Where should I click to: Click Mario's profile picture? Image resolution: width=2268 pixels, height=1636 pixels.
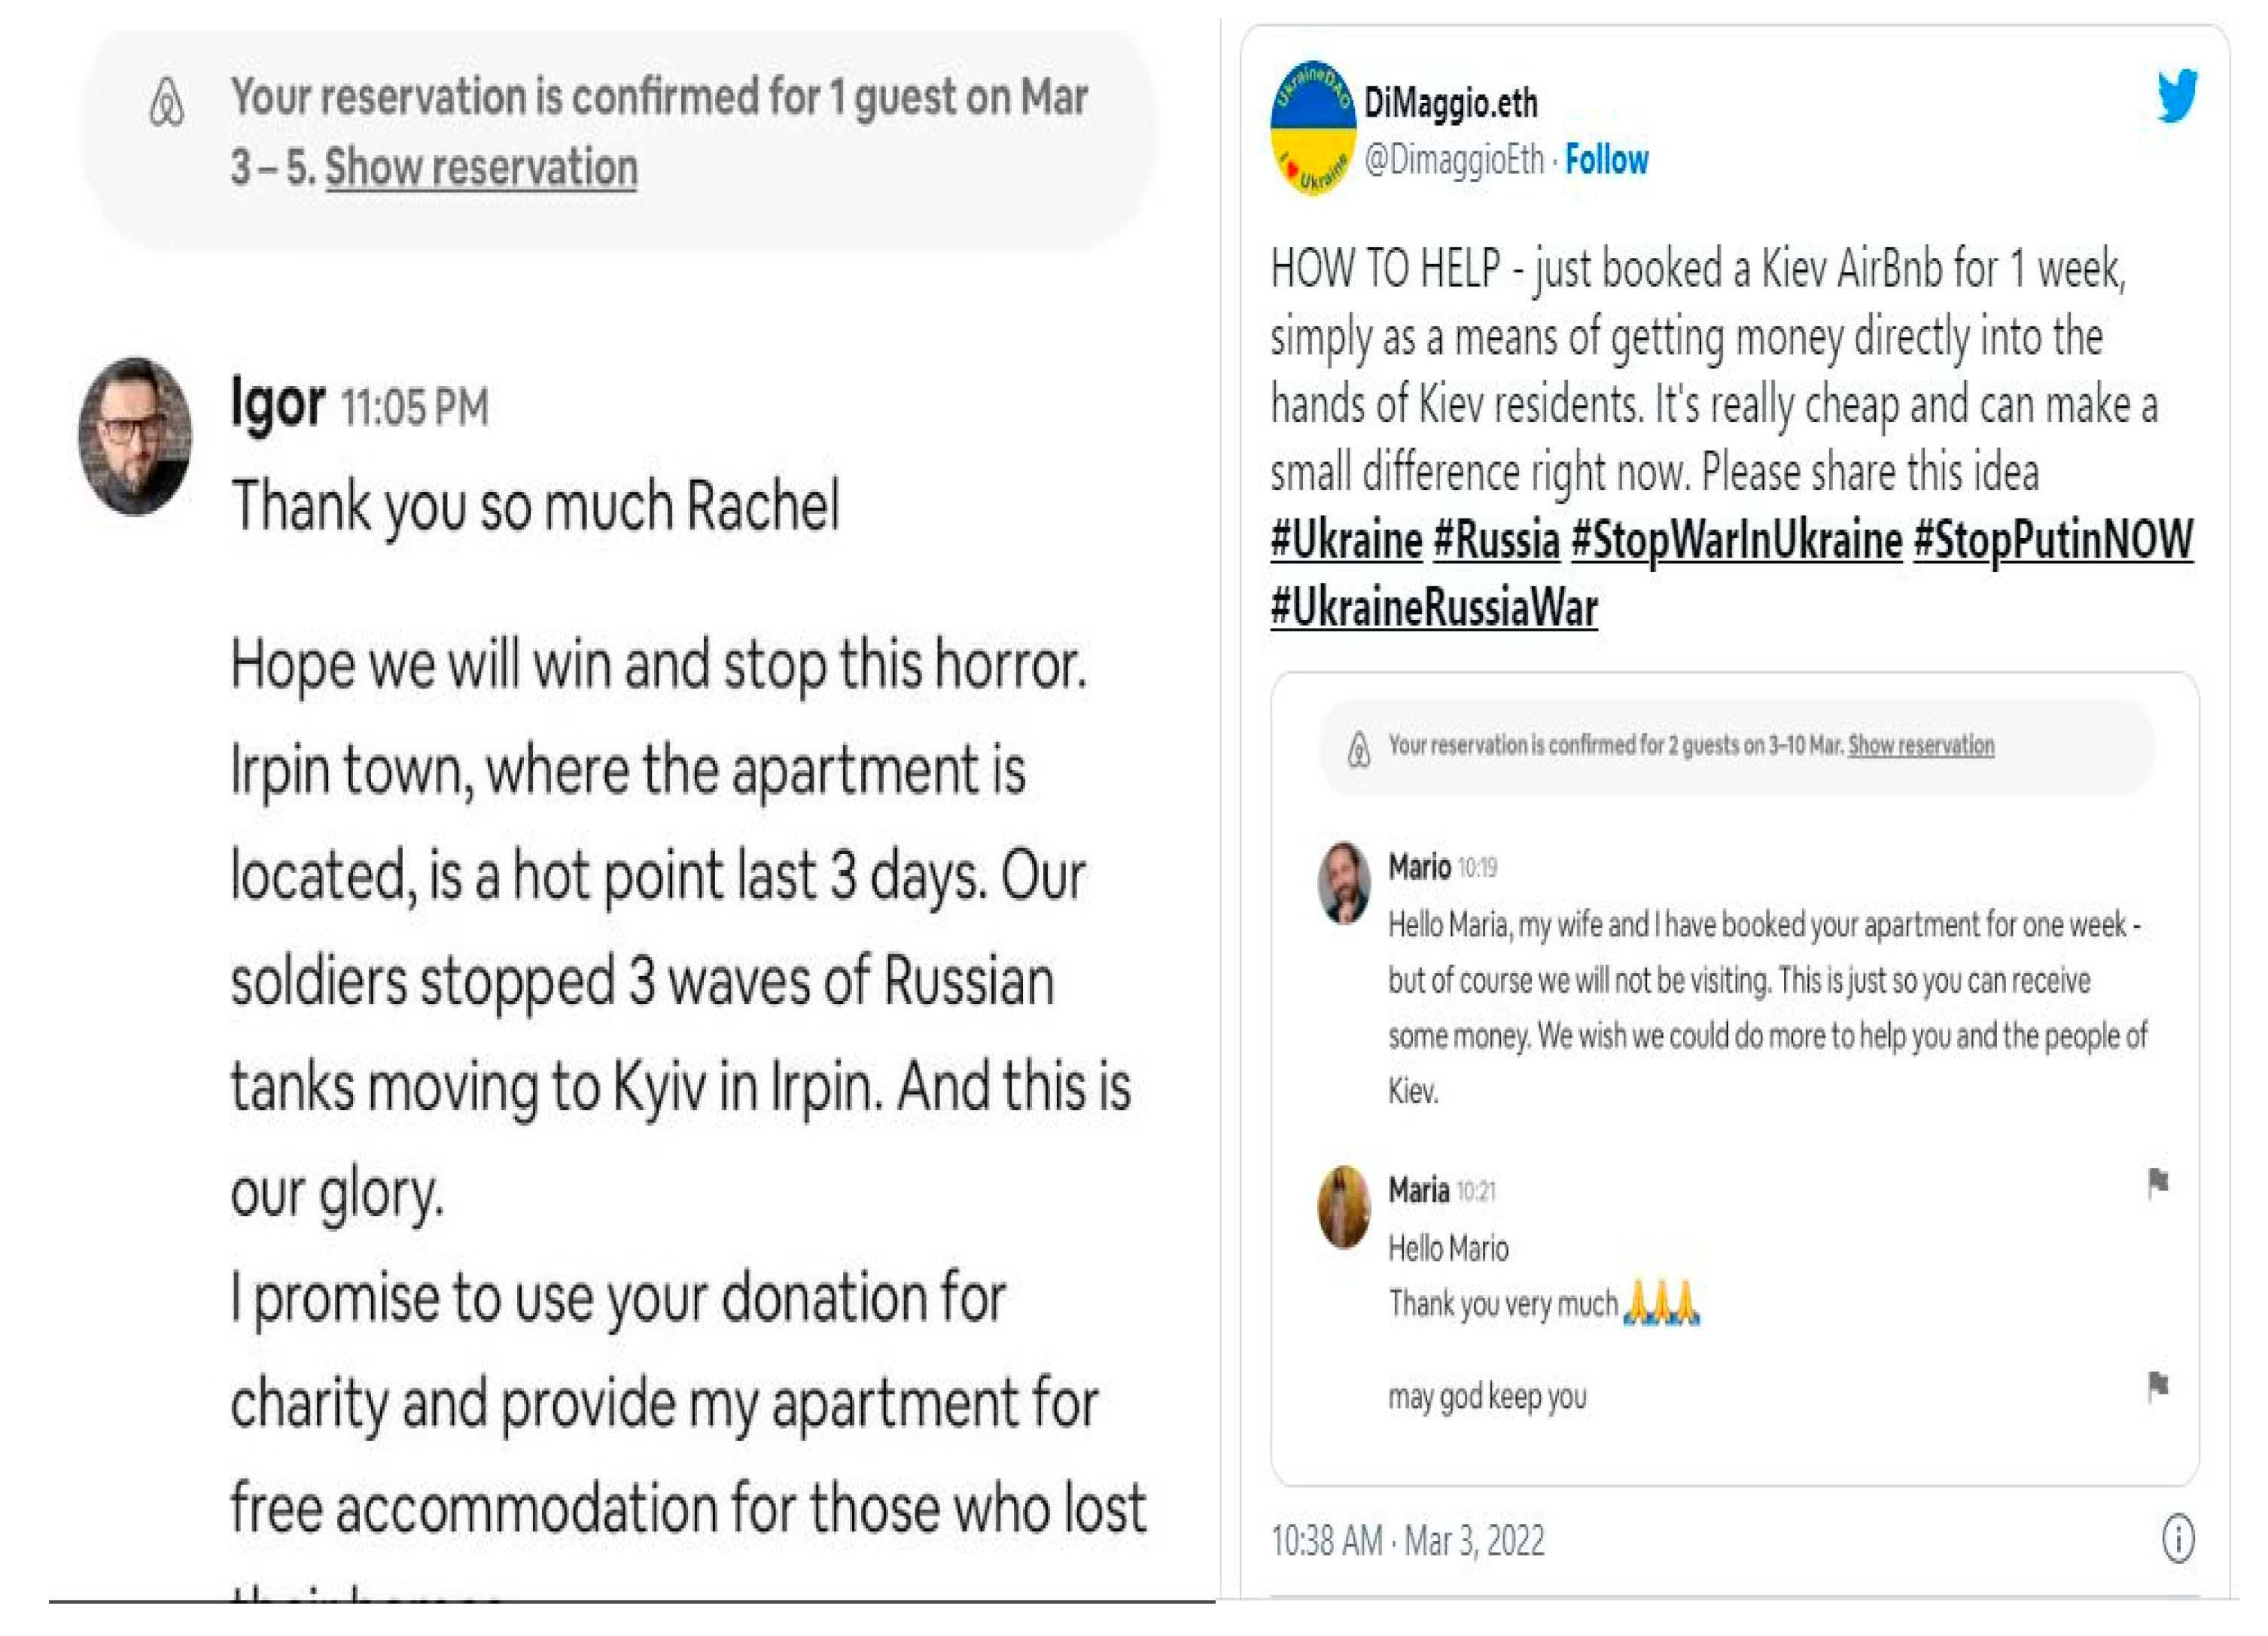[1343, 882]
